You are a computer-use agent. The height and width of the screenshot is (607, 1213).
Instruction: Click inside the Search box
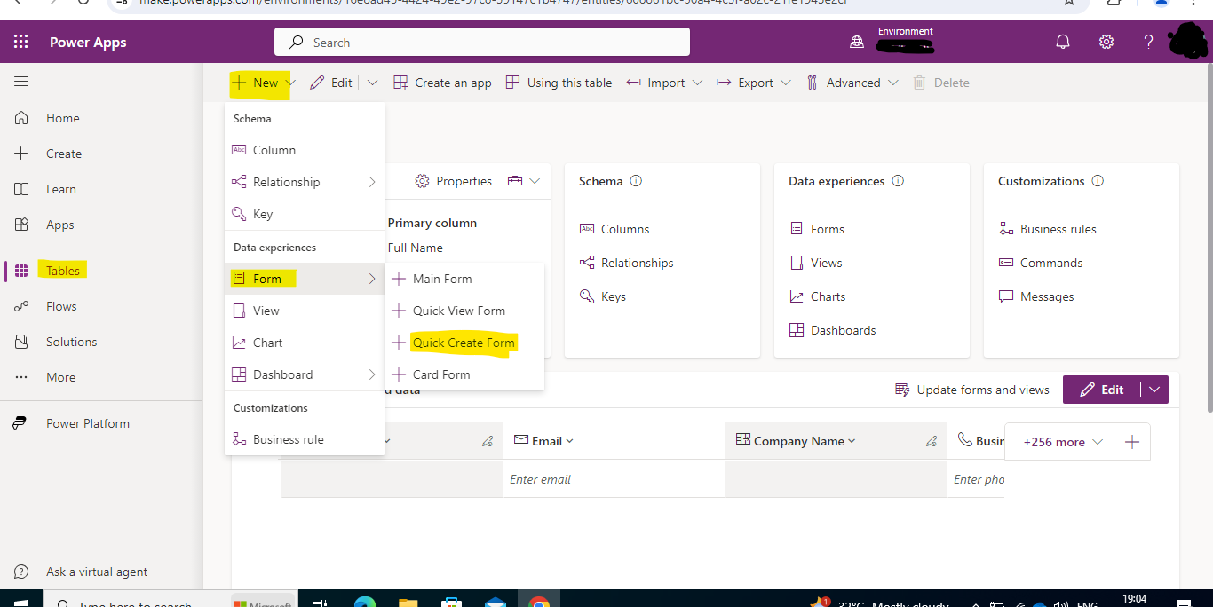click(482, 41)
